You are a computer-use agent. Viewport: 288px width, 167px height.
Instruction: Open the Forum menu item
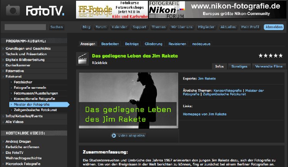(x=101, y=27)
